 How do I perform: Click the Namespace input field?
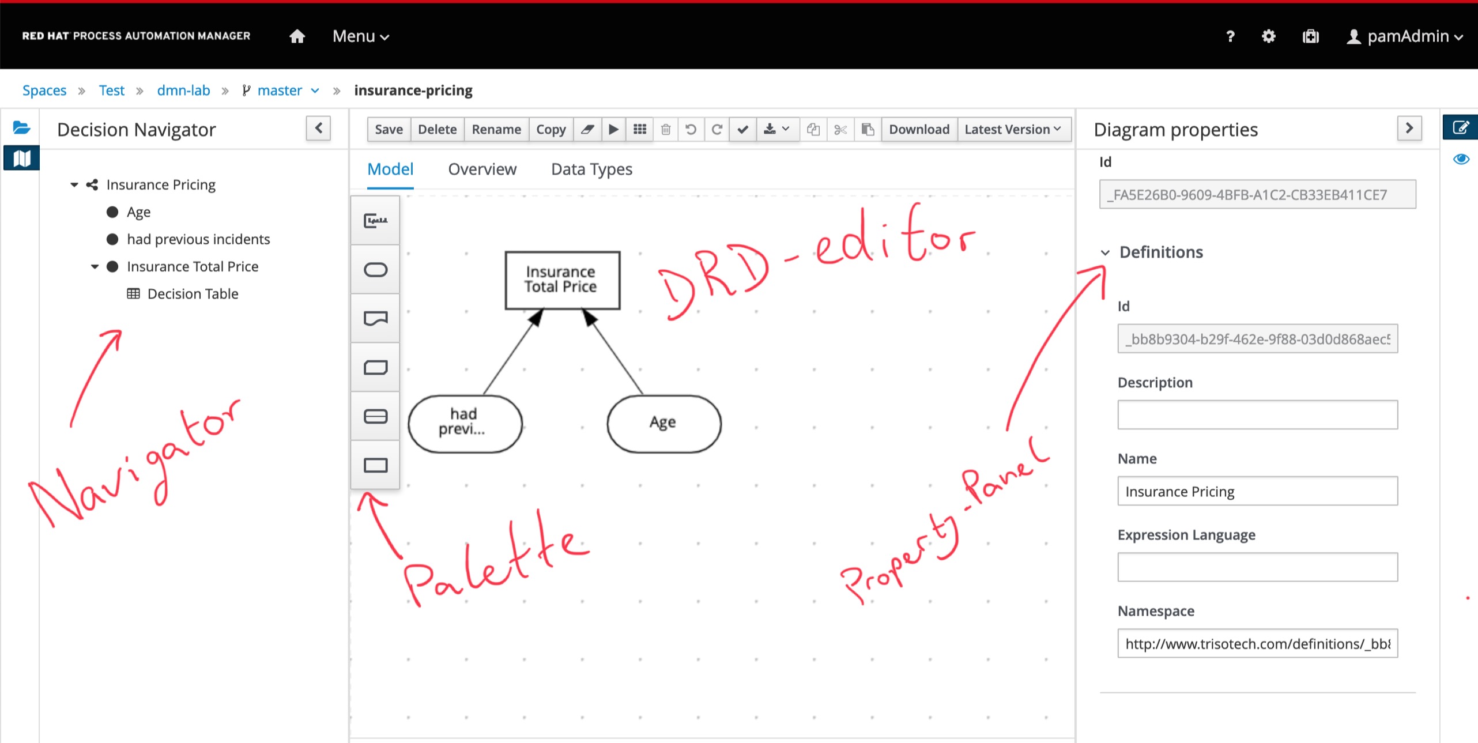click(1257, 643)
